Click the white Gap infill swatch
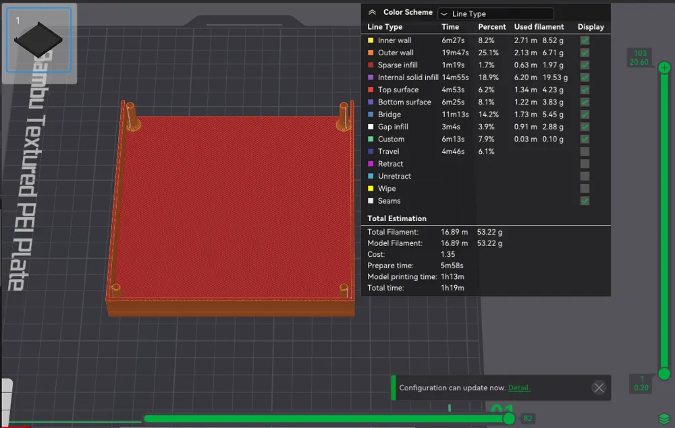This screenshot has width=675, height=428. coord(371,127)
